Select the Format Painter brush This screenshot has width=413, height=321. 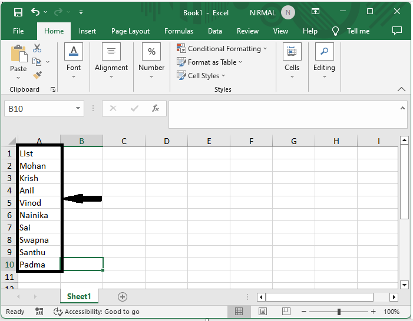tap(37, 75)
